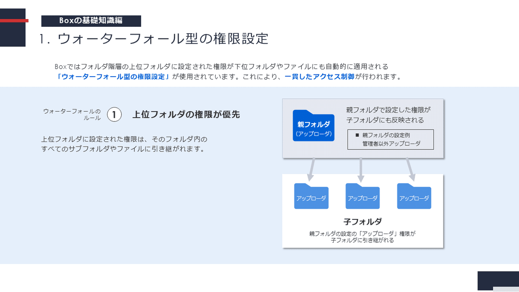Click the title 1. ウォーターフォール型の権限設定
The image size is (519, 292).
click(153, 39)
